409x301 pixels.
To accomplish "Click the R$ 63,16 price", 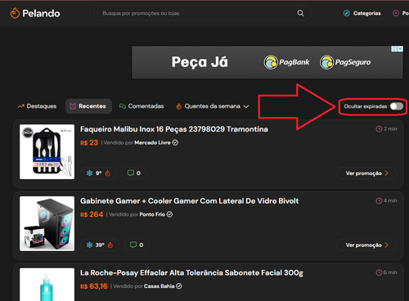I will click(94, 286).
